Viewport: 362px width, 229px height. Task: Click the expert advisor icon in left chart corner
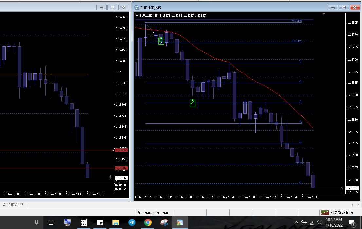pyautogui.click(x=110, y=177)
